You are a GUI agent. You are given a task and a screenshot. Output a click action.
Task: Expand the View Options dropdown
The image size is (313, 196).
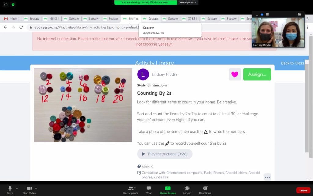[188, 2]
